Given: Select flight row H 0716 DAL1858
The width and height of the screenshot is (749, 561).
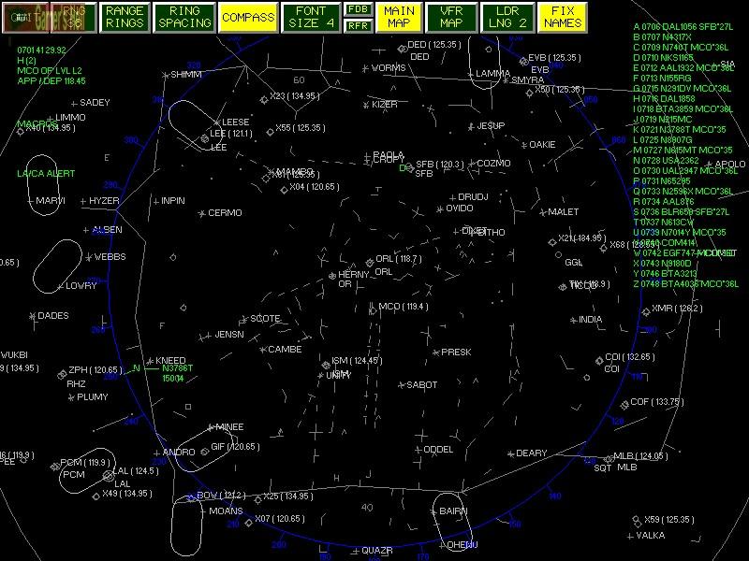Looking at the screenshot, I should coord(664,99).
